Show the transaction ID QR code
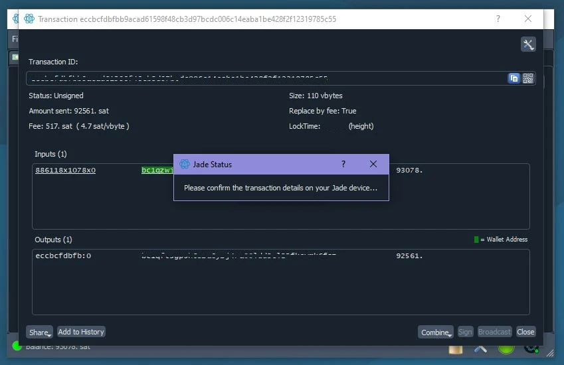This screenshot has height=365, width=564. [528, 78]
